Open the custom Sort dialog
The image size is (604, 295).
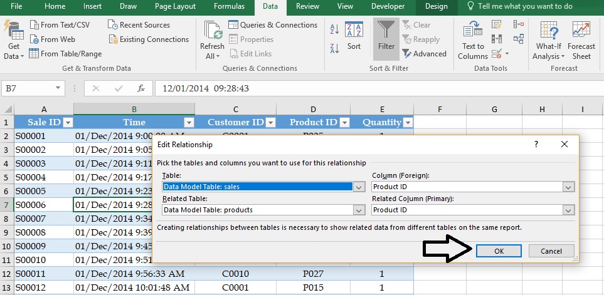click(354, 37)
